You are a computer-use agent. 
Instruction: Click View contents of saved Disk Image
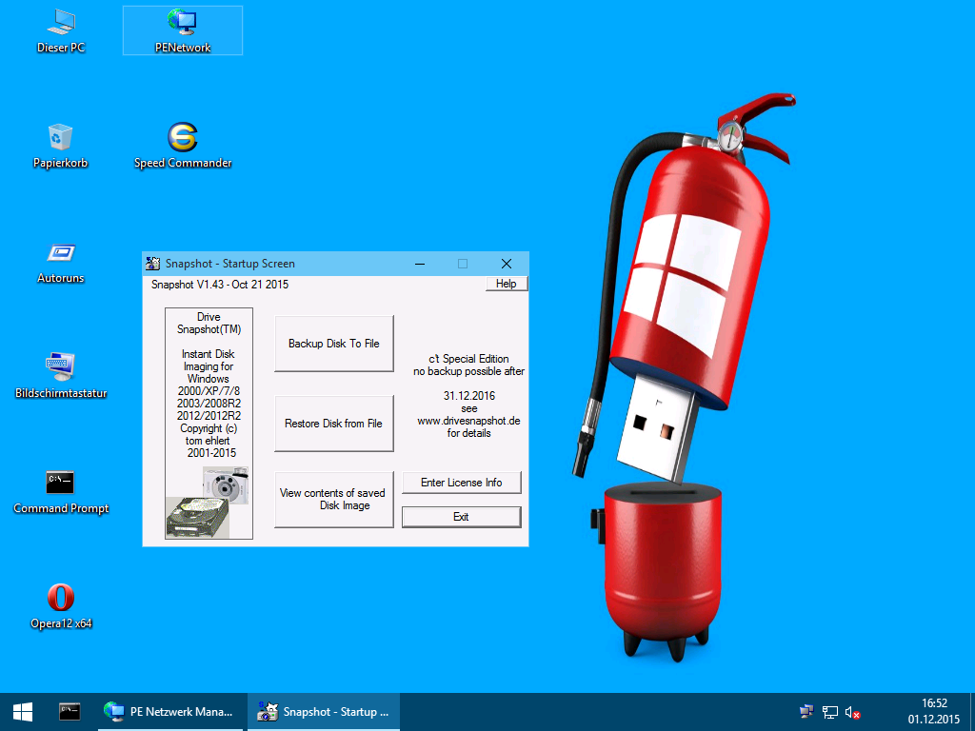(333, 499)
